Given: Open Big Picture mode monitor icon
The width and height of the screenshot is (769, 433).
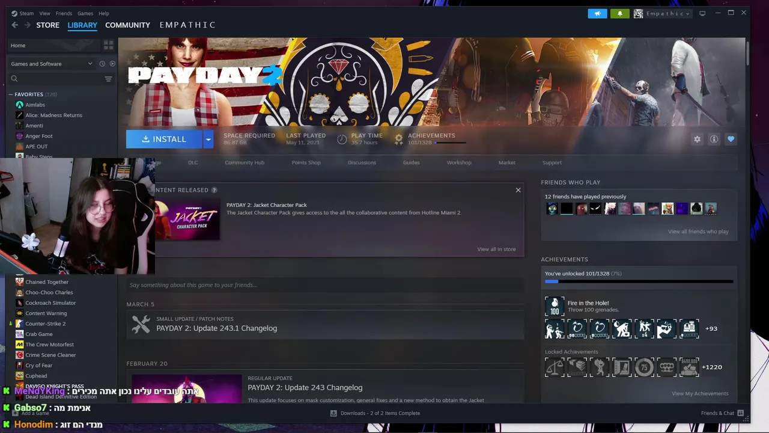Looking at the screenshot, I should 702,13.
